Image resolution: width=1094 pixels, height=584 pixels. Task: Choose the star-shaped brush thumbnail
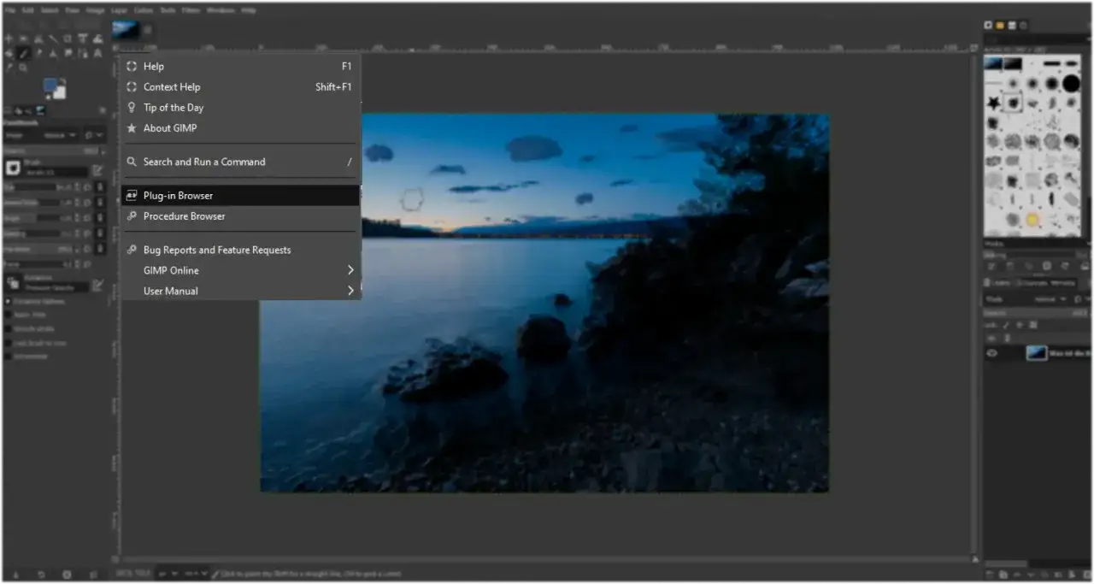point(994,102)
